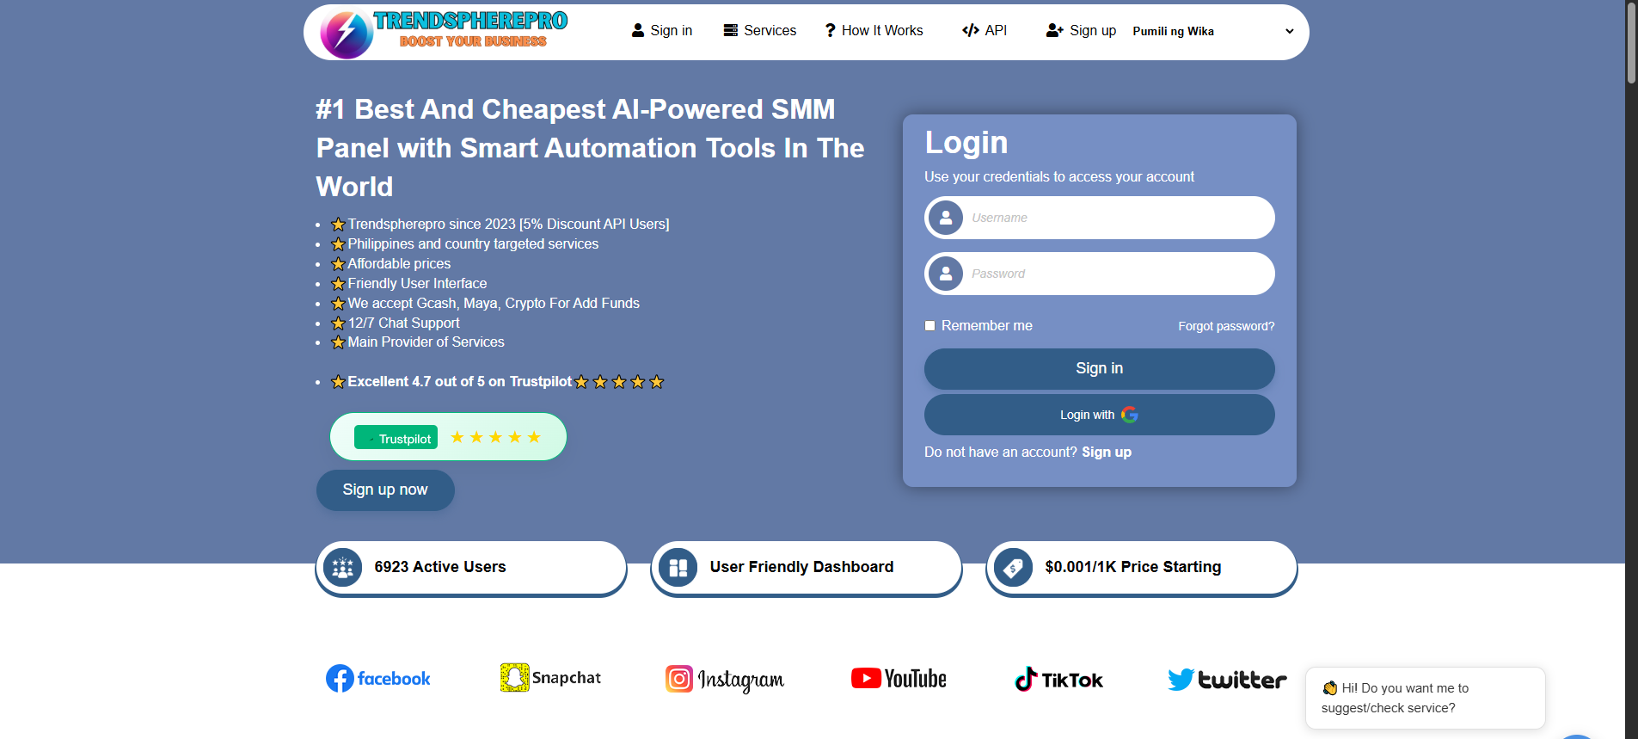Click the TrendSpherePro lightning logo

click(347, 34)
